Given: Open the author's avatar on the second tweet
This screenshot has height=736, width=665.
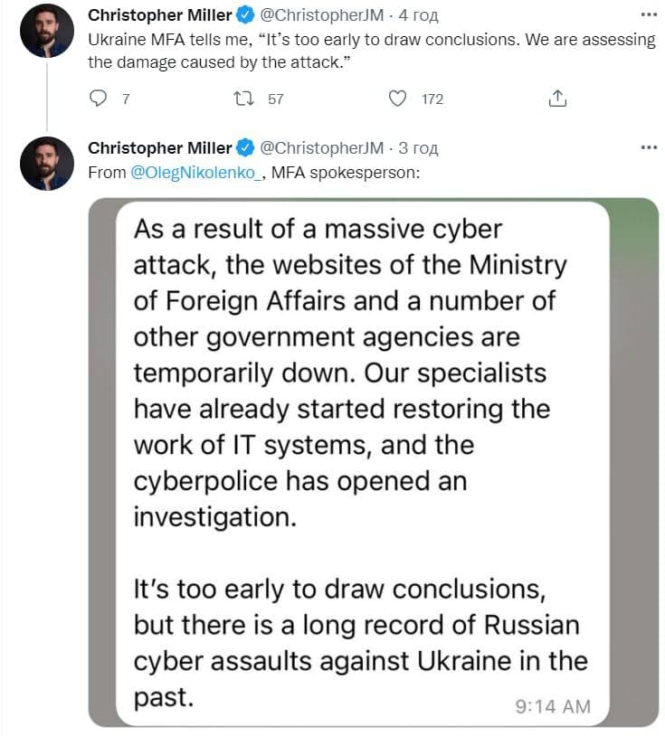Looking at the screenshot, I should (47, 164).
